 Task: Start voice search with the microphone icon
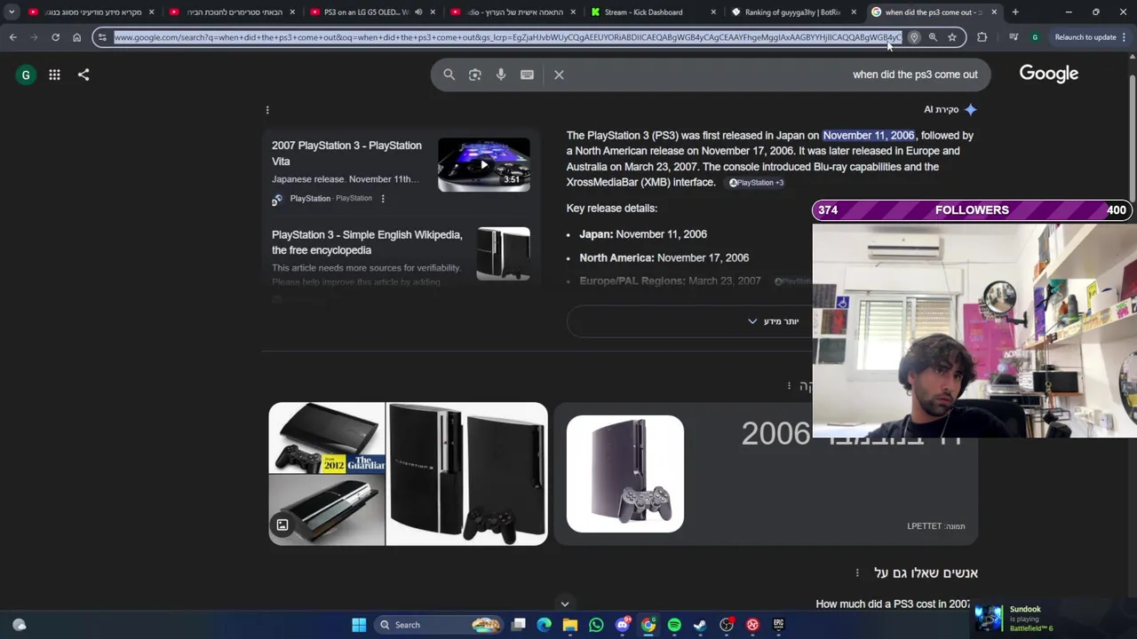501,75
